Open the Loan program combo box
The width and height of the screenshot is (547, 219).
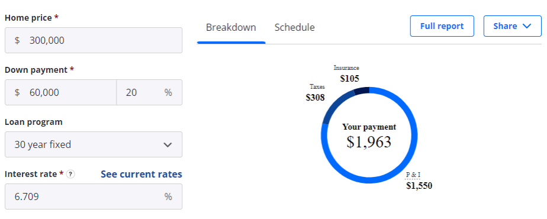tap(94, 144)
